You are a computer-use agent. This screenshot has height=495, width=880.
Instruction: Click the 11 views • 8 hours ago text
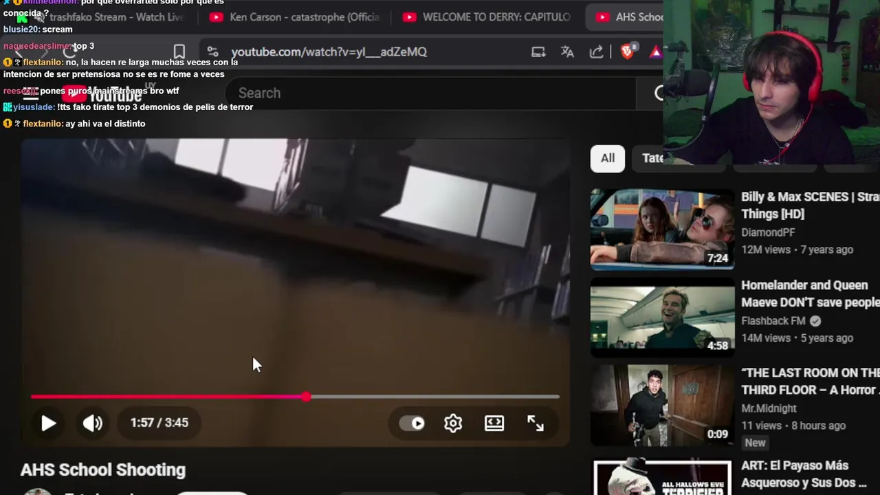click(x=793, y=426)
